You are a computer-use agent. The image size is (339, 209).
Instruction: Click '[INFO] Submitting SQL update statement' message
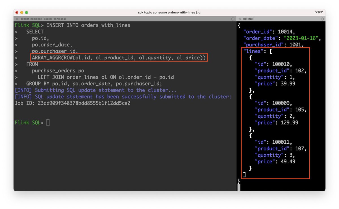pyautogui.click(x=95, y=90)
